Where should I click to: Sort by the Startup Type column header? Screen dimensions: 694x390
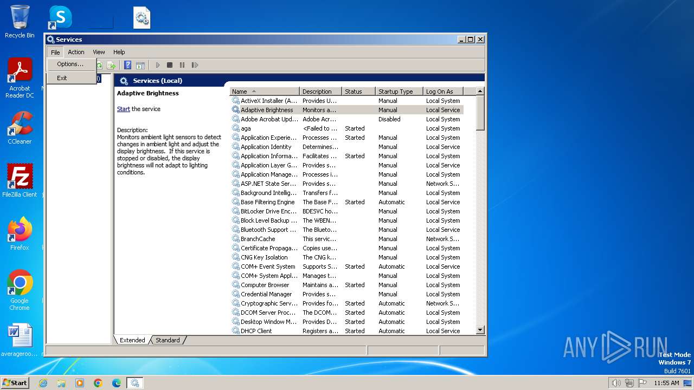click(x=399, y=92)
